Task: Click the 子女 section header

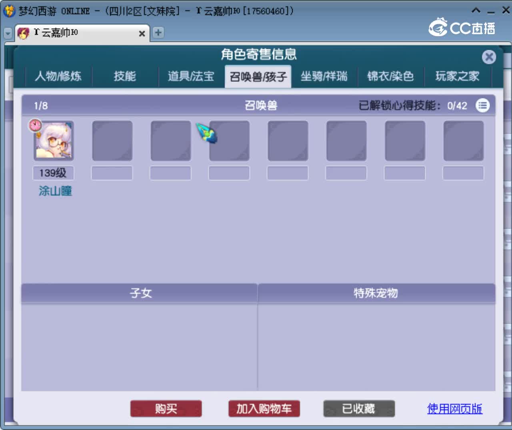Action: pyautogui.click(x=140, y=293)
